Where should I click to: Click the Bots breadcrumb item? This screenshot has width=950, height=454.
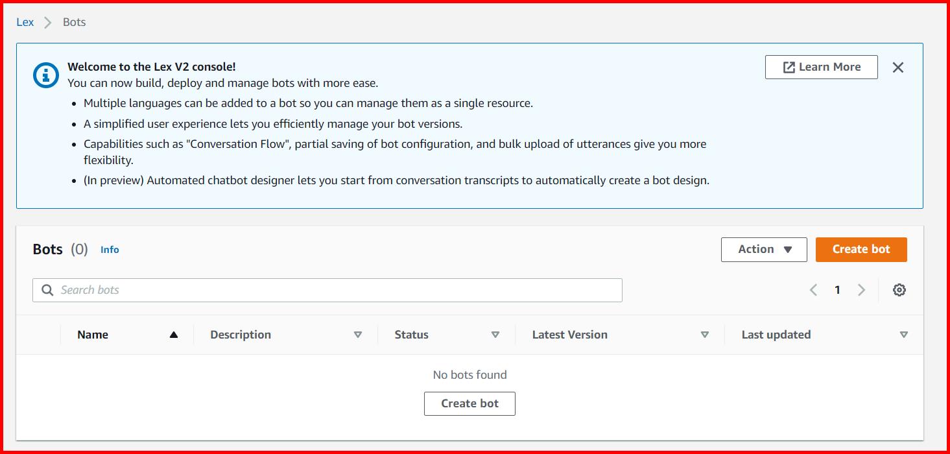(73, 21)
